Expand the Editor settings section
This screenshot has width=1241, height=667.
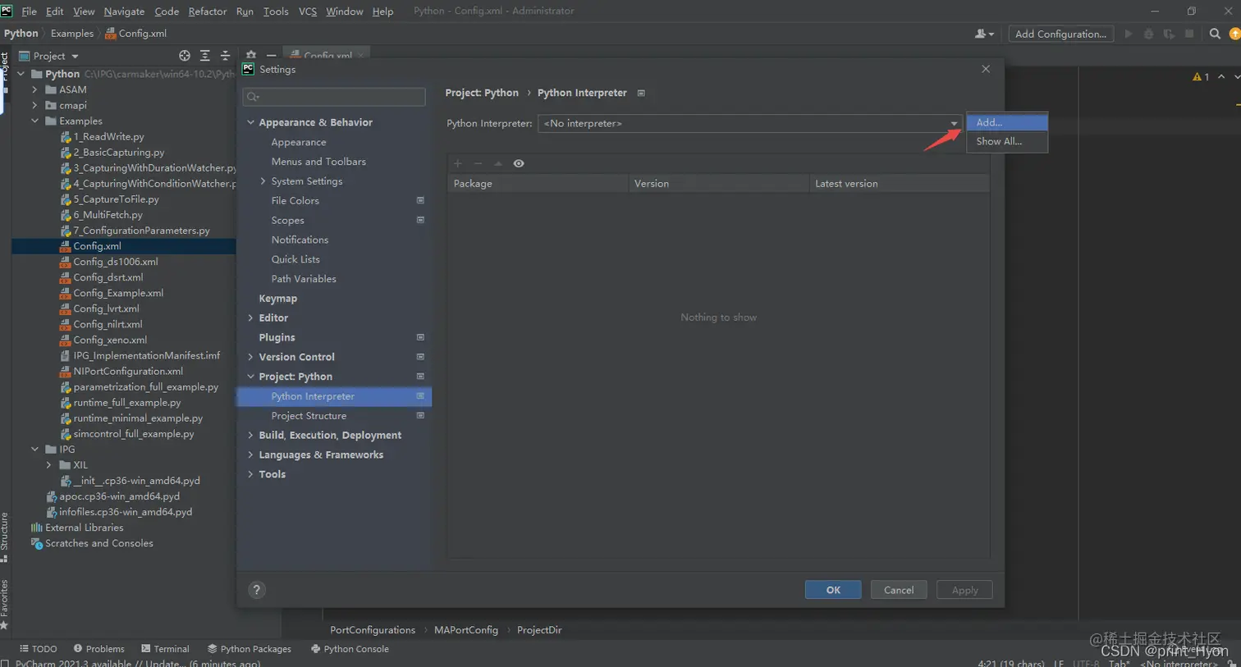click(x=251, y=318)
